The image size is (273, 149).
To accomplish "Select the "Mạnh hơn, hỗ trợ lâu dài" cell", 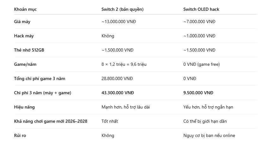I will [126, 107].
